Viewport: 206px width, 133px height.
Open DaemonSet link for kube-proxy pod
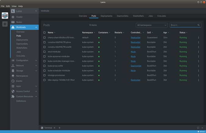coord(136,66)
